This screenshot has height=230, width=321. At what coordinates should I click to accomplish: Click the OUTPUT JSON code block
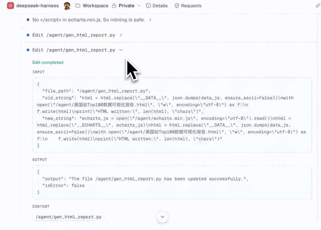click(172, 182)
